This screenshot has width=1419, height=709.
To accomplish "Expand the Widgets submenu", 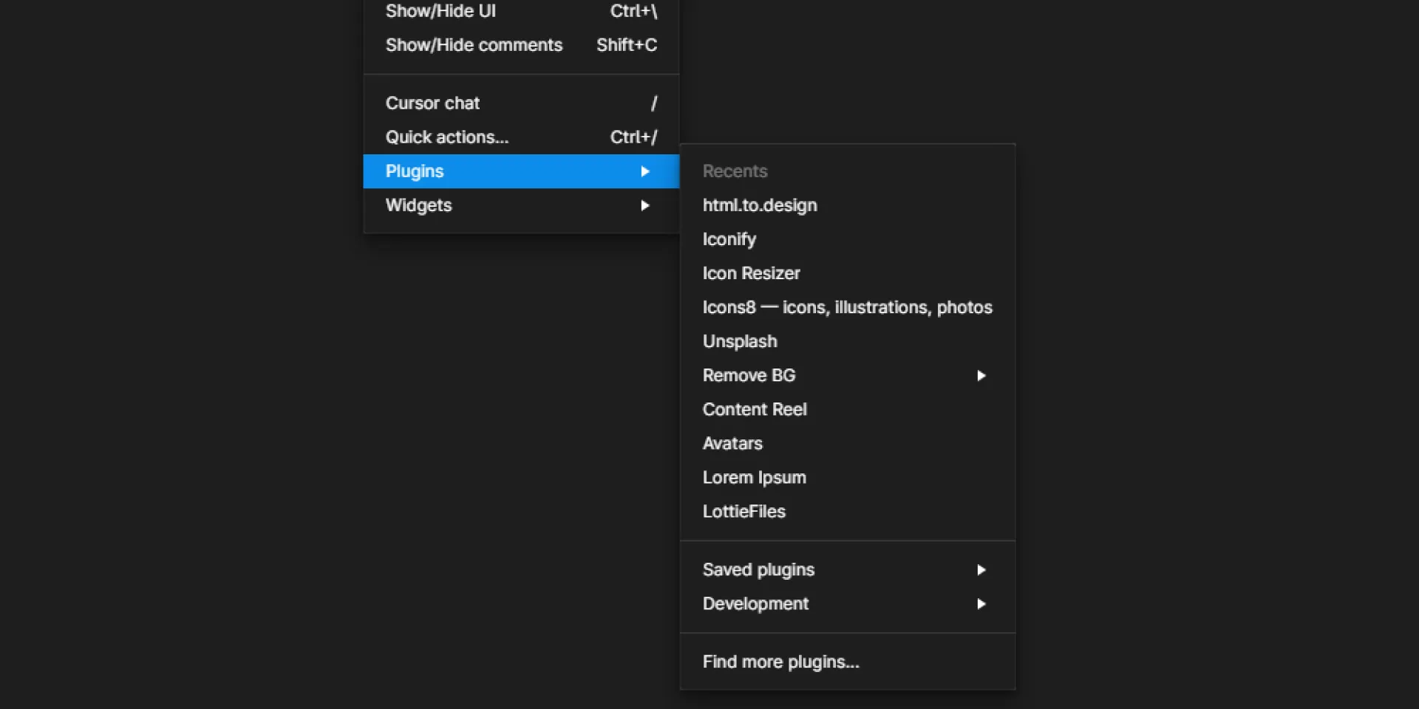I will pos(521,205).
